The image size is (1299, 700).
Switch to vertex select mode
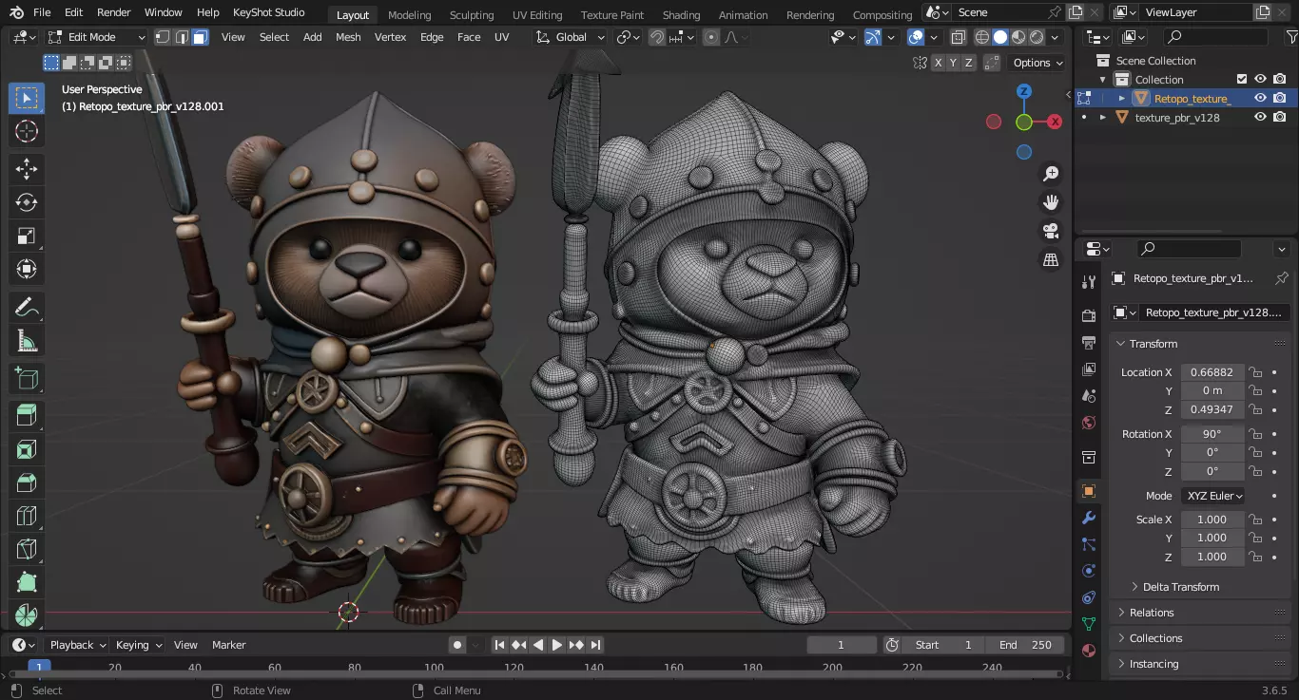[163, 37]
